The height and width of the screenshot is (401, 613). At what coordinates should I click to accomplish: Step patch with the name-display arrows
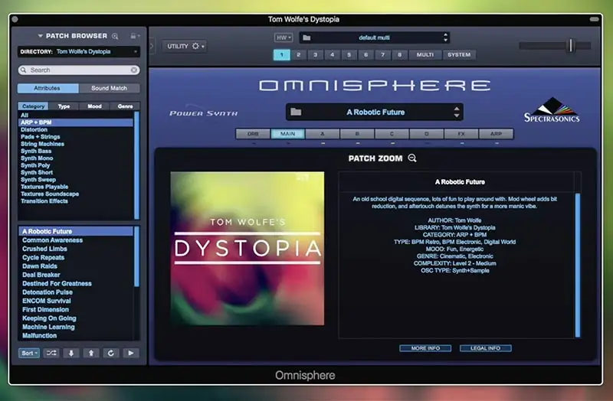(457, 112)
